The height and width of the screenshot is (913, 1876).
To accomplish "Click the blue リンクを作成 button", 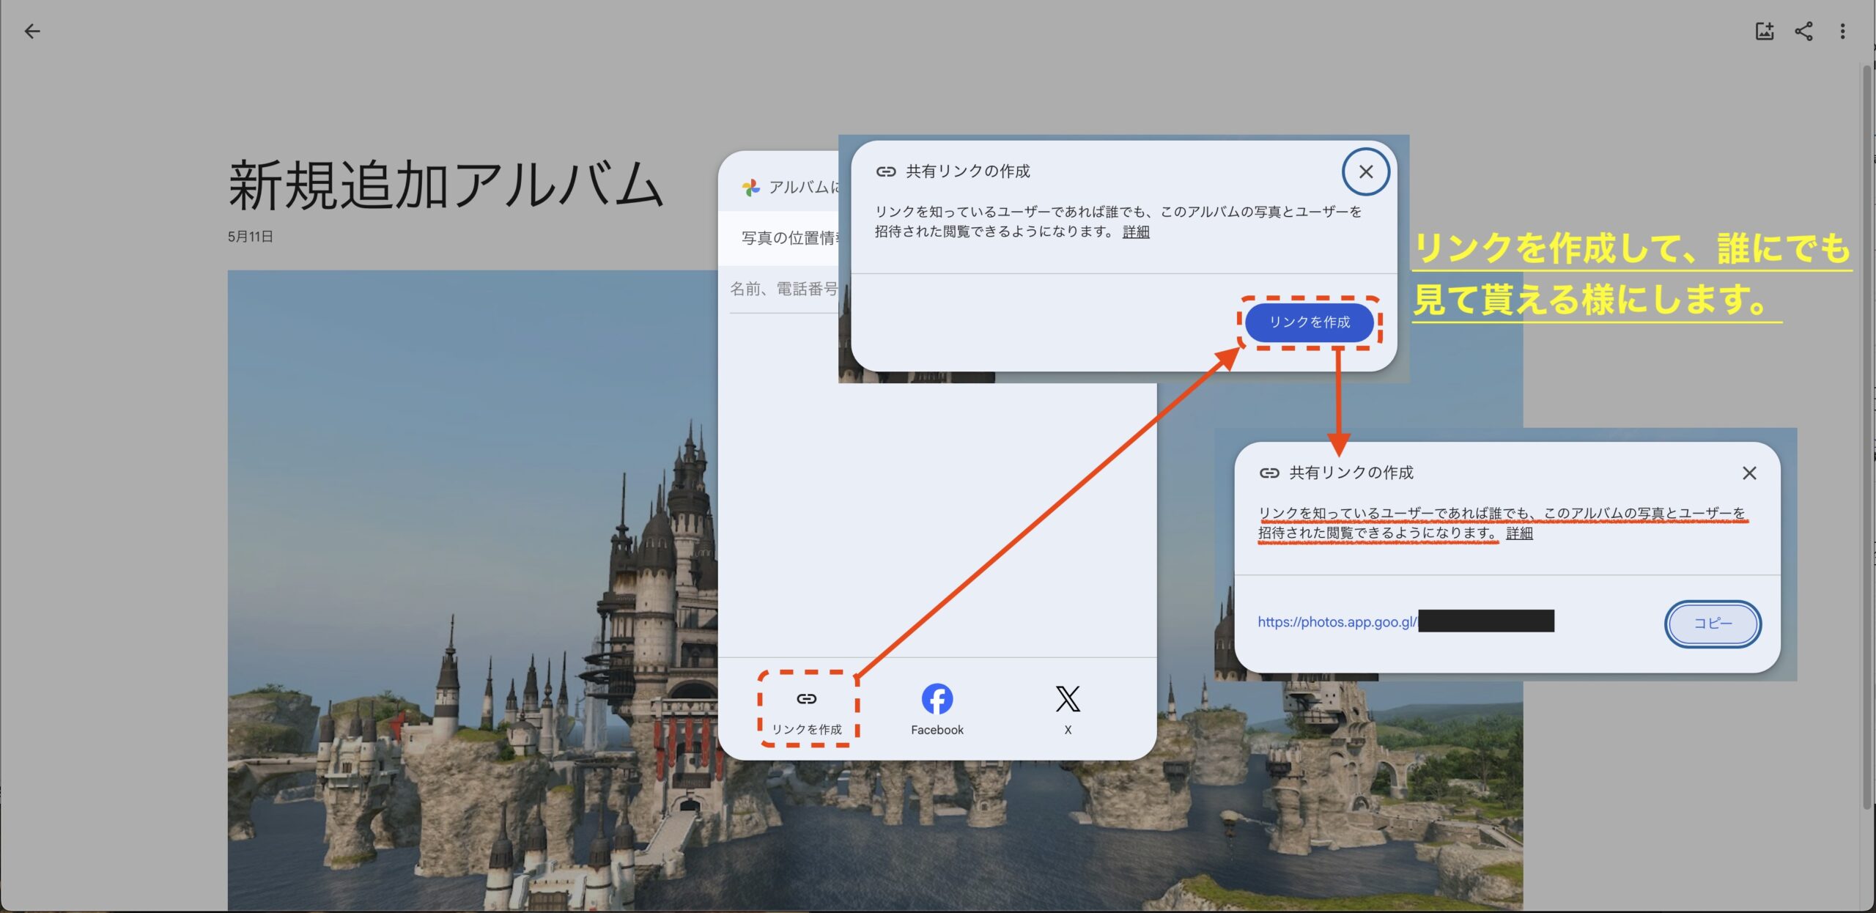I will [x=1310, y=322].
